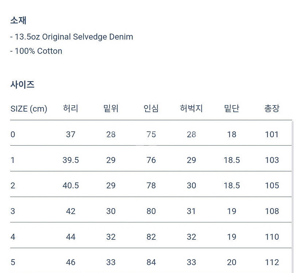Click the size 2 total length 105
The width and height of the screenshot is (302, 273).
(272, 186)
